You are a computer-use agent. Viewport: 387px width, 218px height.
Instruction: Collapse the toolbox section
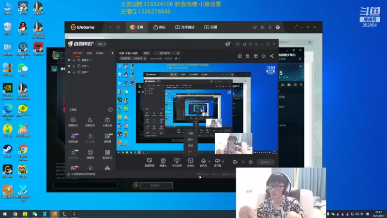pyautogui.click(x=110, y=110)
